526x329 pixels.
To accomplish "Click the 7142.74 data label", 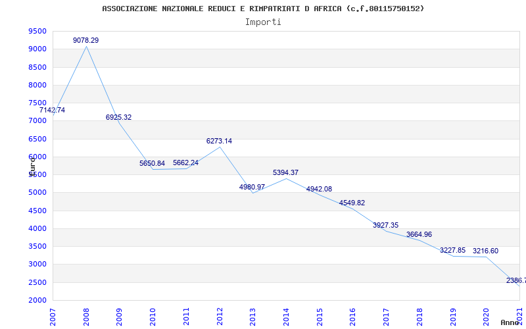I will (52, 110).
